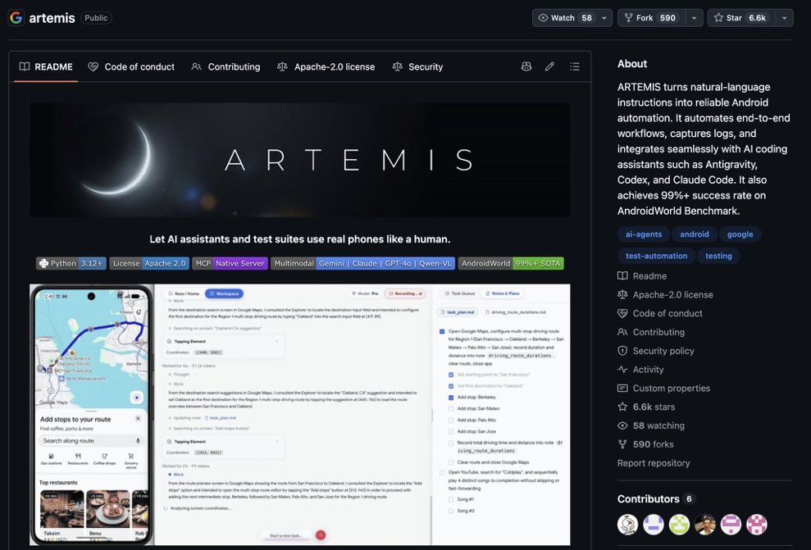The width and height of the screenshot is (811, 550).
Task: Select the google topic tag
Action: coord(740,234)
